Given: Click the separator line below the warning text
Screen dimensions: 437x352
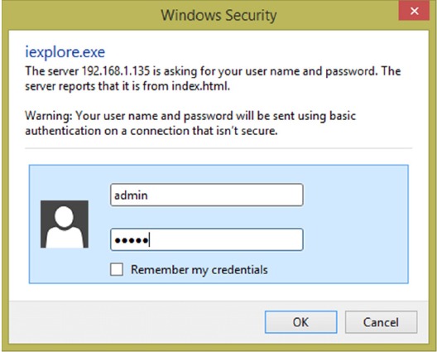Looking at the screenshot, I should pos(218,148).
